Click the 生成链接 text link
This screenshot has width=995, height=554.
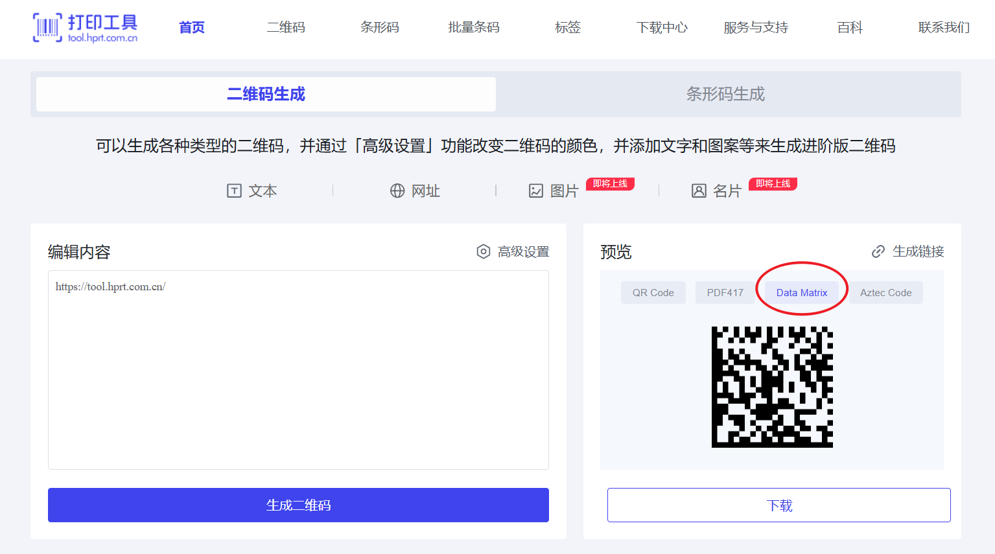[919, 251]
